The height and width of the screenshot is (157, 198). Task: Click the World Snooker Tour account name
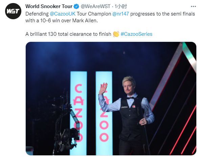[49, 6]
